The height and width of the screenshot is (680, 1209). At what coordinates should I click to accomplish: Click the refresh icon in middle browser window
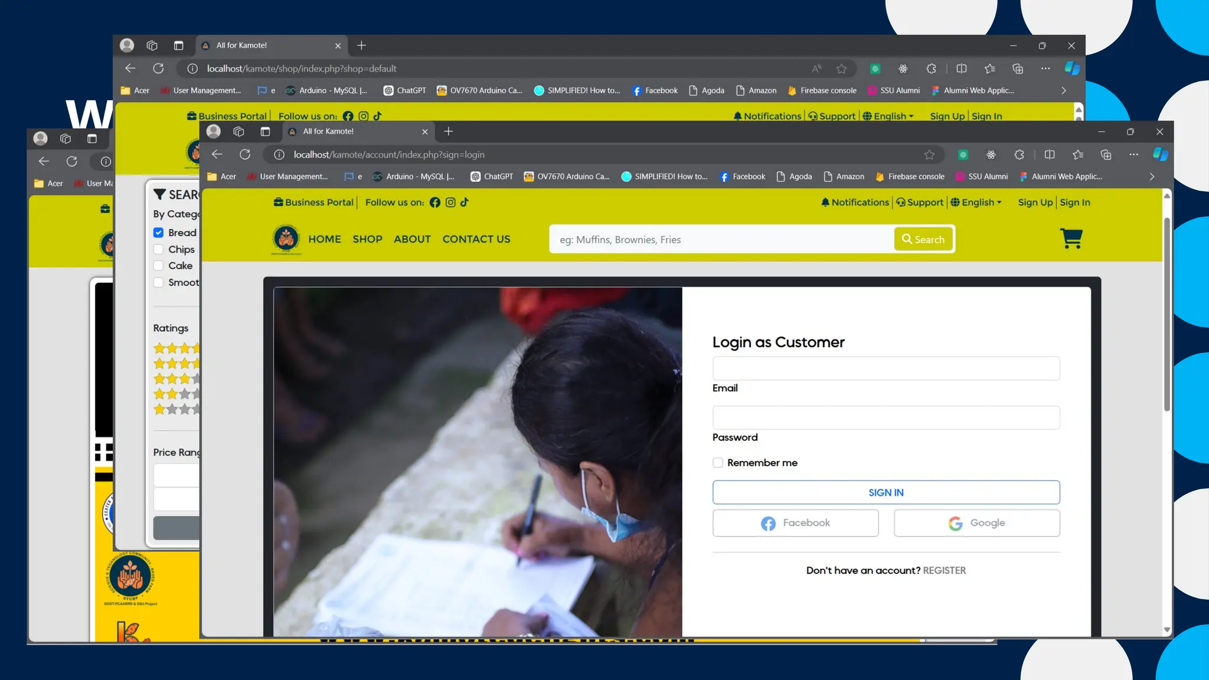(x=158, y=68)
